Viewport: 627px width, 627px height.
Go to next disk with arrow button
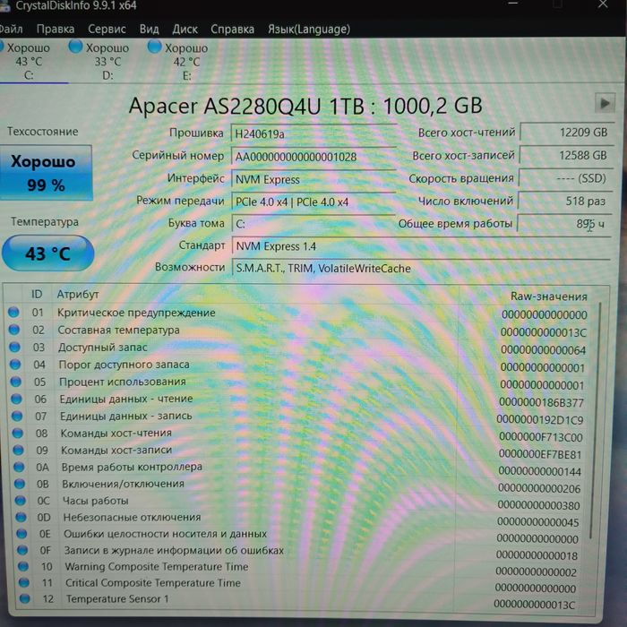pos(605,103)
